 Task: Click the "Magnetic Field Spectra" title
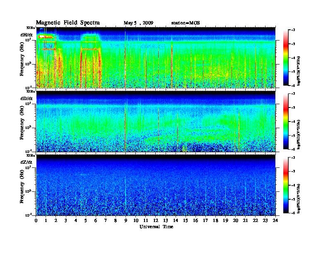68,23
